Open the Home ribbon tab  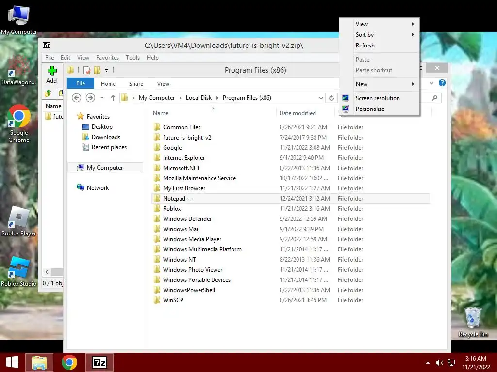[x=108, y=83]
